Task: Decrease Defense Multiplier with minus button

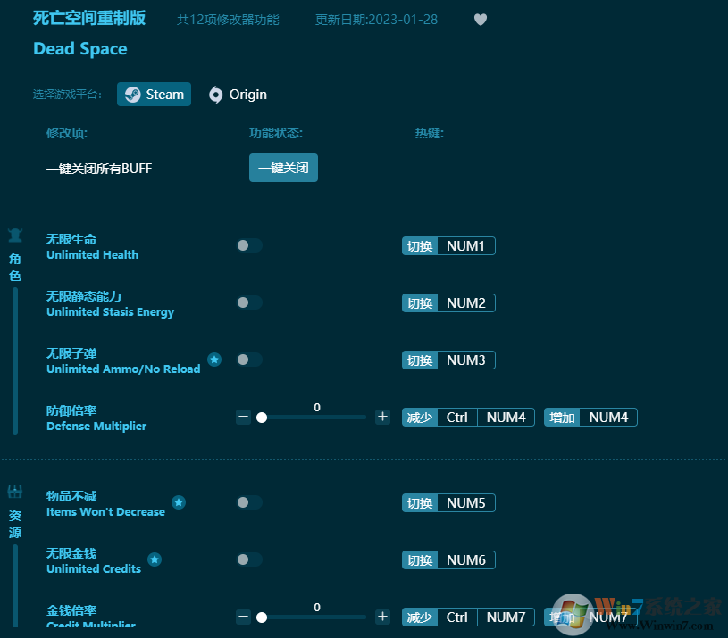Action: [x=243, y=417]
